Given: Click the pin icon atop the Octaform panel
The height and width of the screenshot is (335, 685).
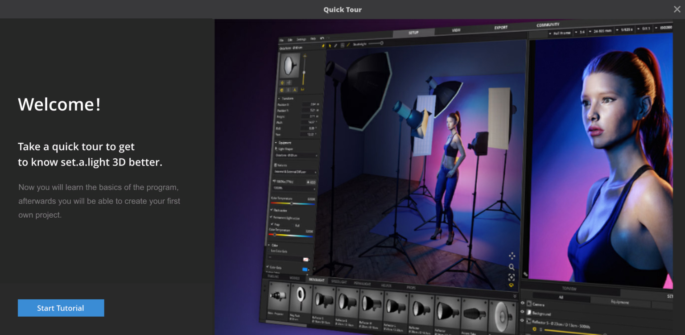Looking at the screenshot, I should (323, 46).
